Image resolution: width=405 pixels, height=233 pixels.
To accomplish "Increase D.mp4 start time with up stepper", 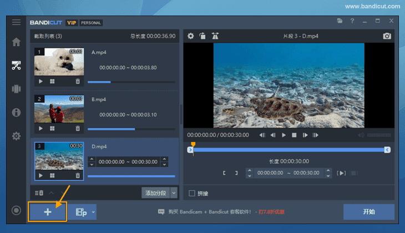I will point(92,160).
